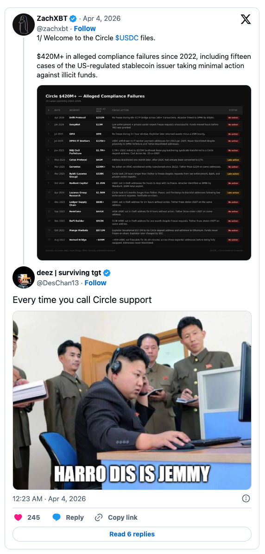This screenshot has height=554, width=265.
Task: Click the ZachXBT display name
Action: [x=52, y=19]
